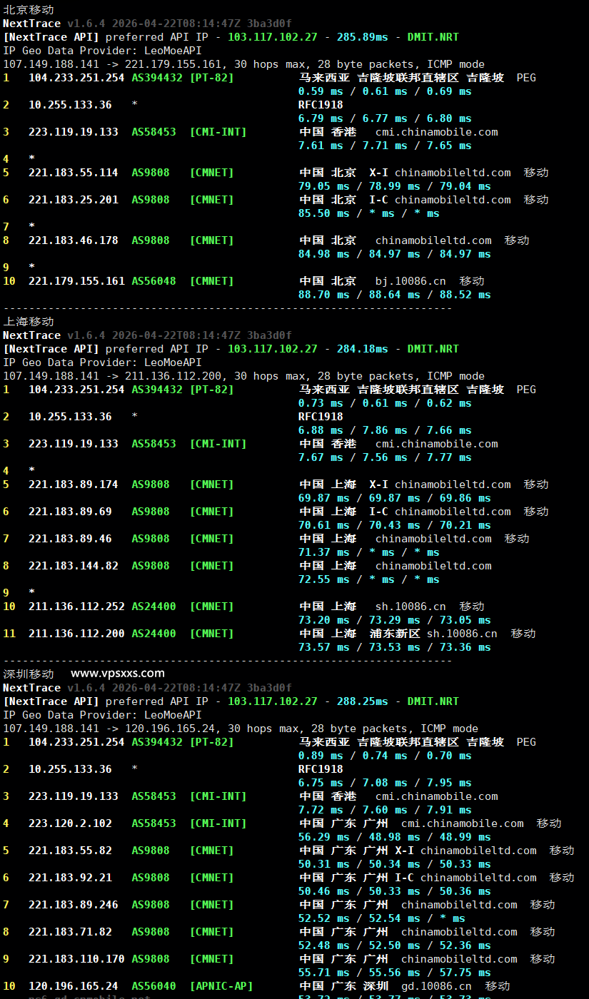
Task: Click latency line starting 88.70 ms
Action: coord(395,295)
